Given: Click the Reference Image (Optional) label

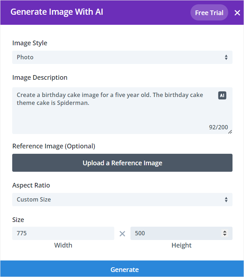Looking at the screenshot, I should [x=54, y=146].
